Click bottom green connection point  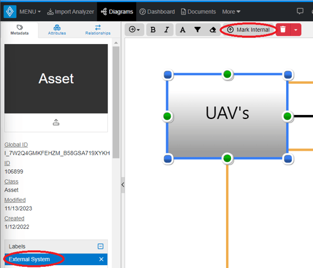pyautogui.click(x=227, y=159)
